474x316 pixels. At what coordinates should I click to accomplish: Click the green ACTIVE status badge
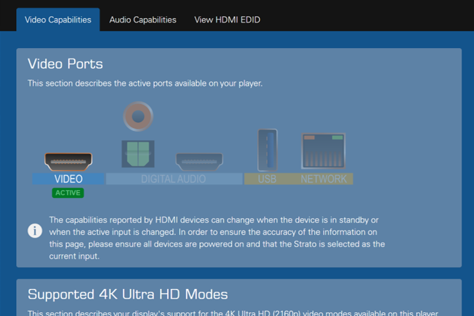tap(68, 193)
